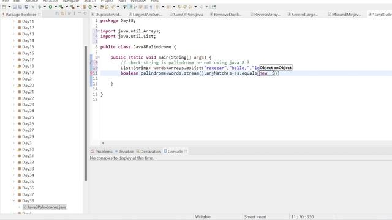Select the Day34 package
The height and width of the screenshot is (220, 392).
[26, 175]
